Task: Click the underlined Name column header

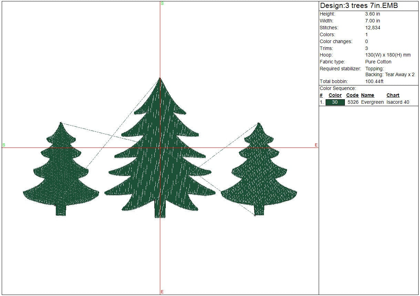Action: coord(367,95)
